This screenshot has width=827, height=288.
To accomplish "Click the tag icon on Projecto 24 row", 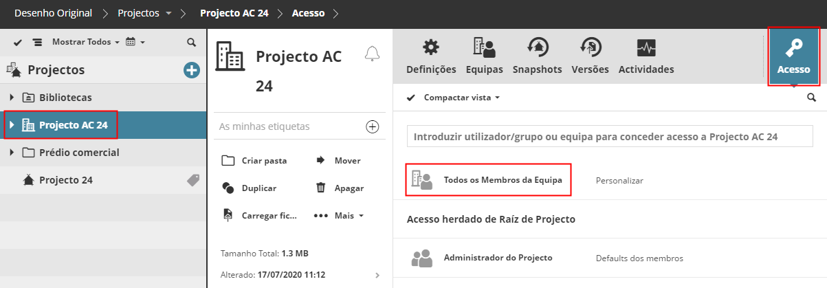I will pyautogui.click(x=193, y=180).
